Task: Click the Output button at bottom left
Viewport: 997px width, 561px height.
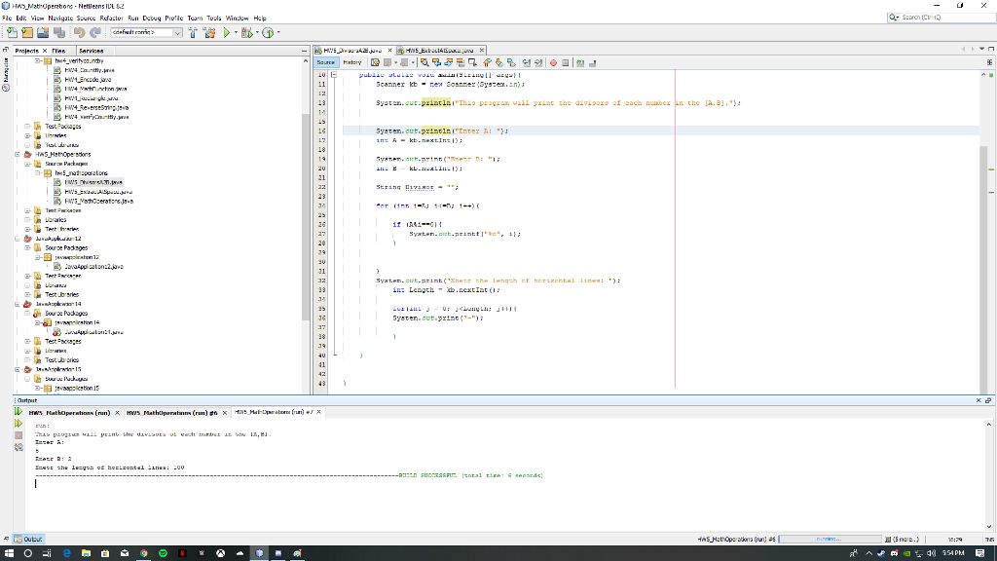Action: point(27,539)
